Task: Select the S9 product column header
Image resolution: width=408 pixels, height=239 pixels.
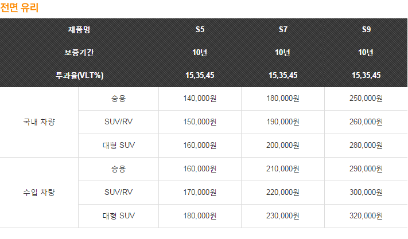Action: (366, 29)
